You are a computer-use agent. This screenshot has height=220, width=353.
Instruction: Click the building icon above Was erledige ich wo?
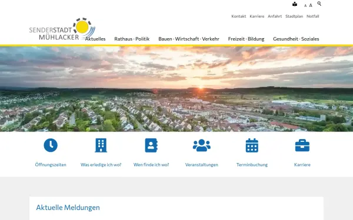coord(101,145)
